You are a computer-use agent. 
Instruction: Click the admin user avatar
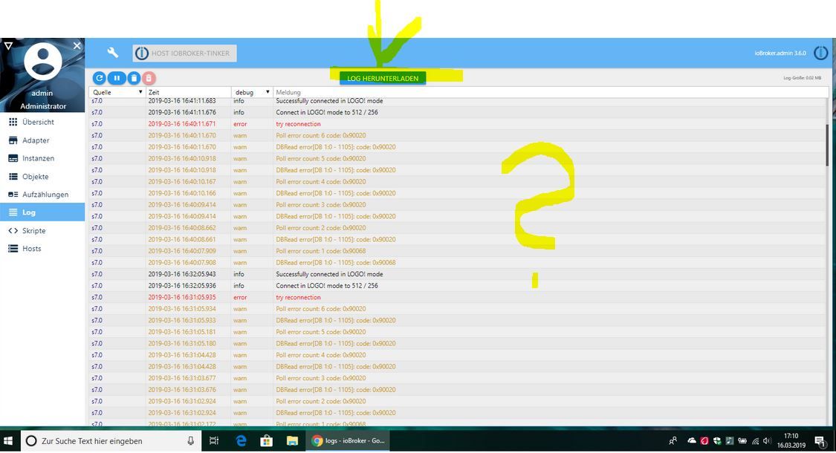click(42, 62)
